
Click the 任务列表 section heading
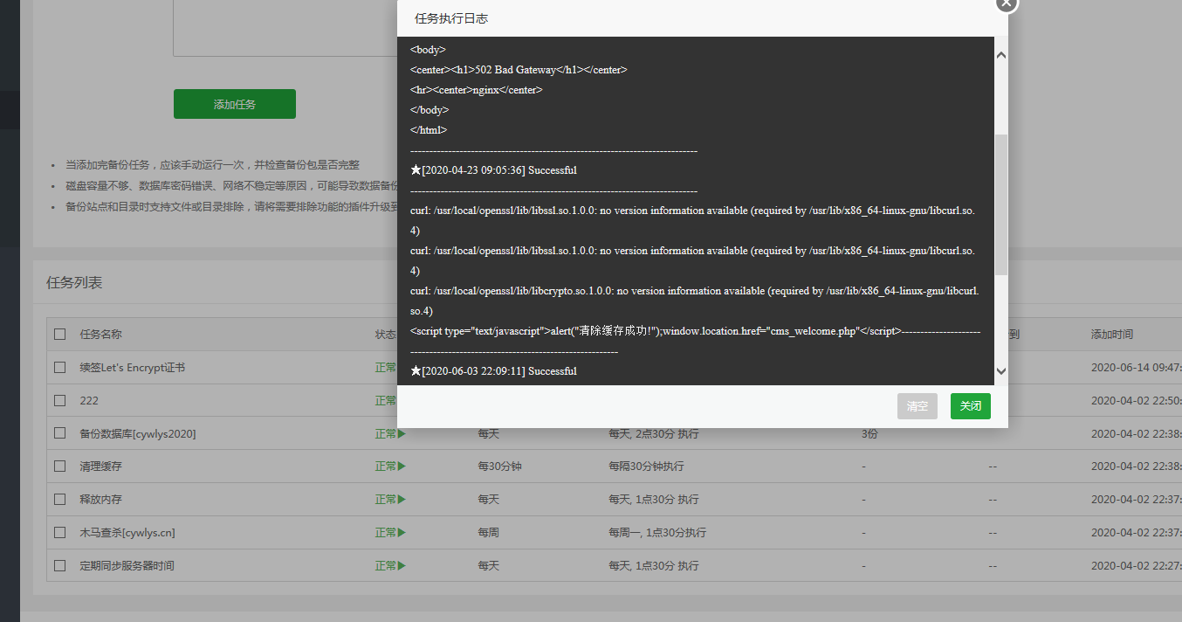click(74, 283)
